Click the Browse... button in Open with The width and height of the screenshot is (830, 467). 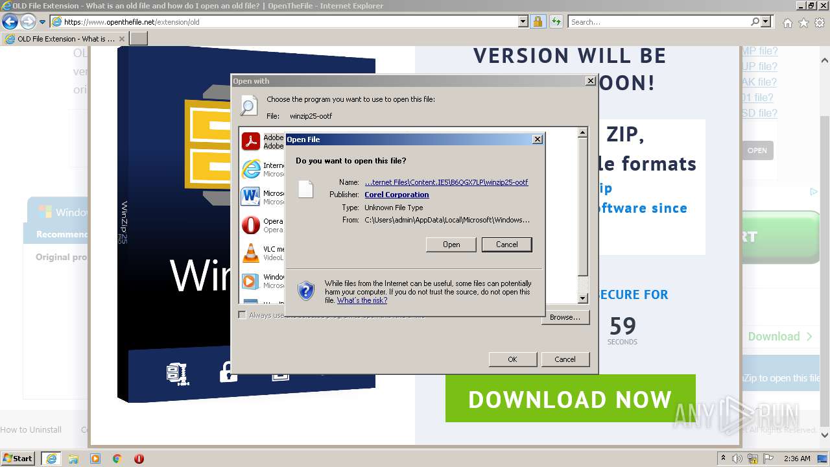[565, 317]
